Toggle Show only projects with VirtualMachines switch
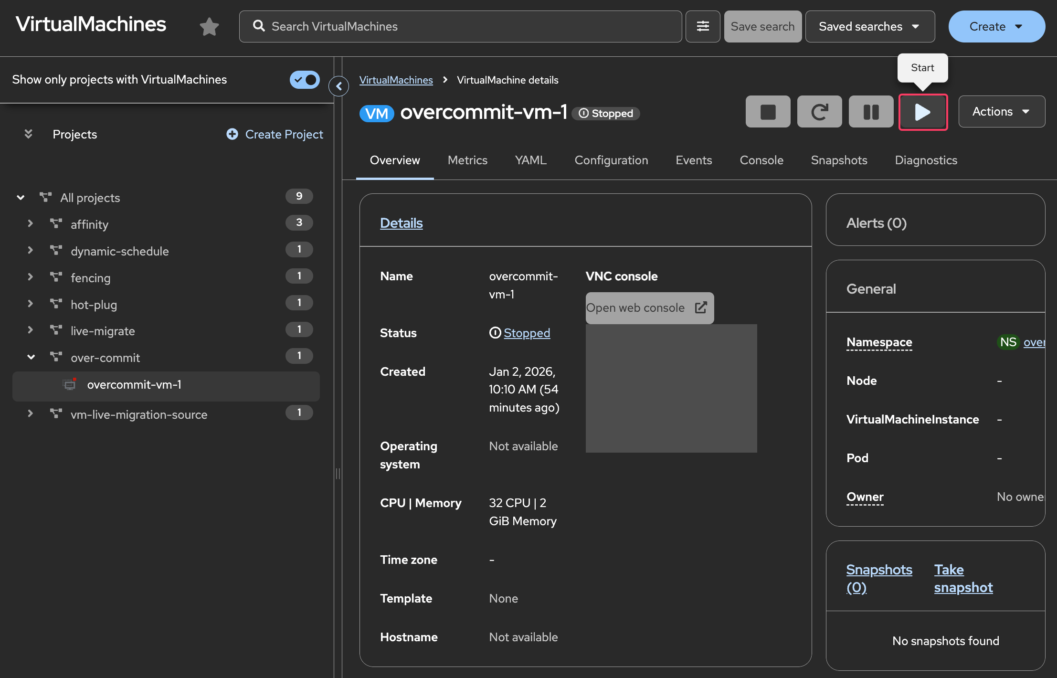The height and width of the screenshot is (678, 1057). [305, 80]
